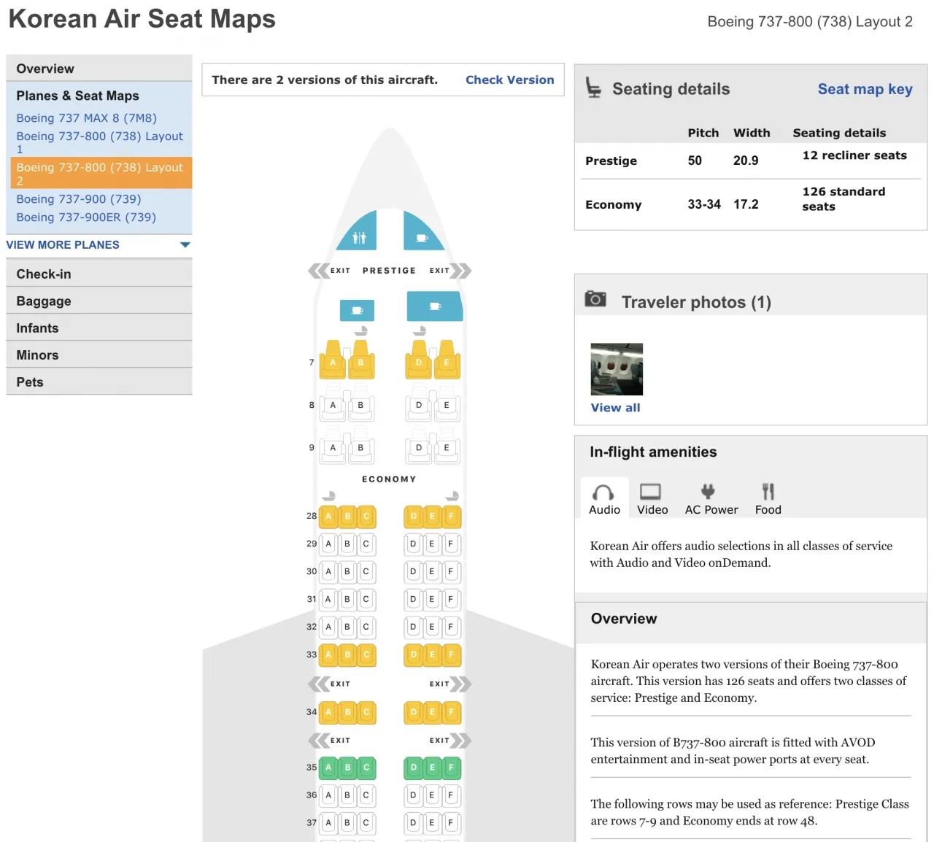Click the galley icon right of Prestige row
Screen dimensions: 934x842
coord(435,306)
